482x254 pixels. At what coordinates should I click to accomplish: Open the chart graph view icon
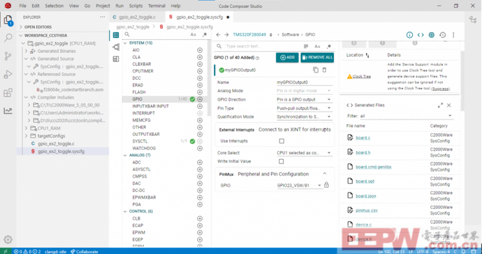8,110
